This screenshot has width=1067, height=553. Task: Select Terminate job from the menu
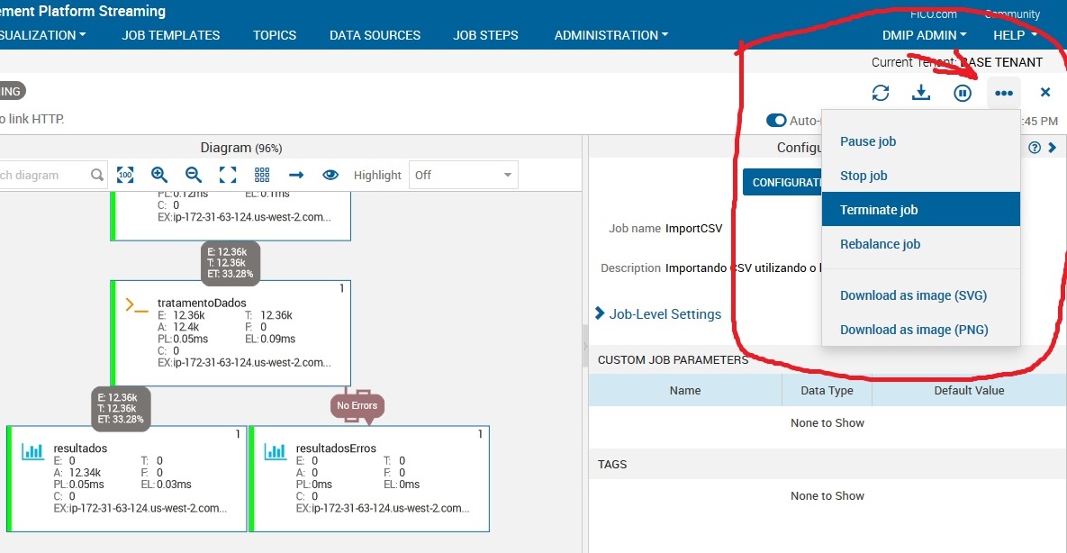880,209
